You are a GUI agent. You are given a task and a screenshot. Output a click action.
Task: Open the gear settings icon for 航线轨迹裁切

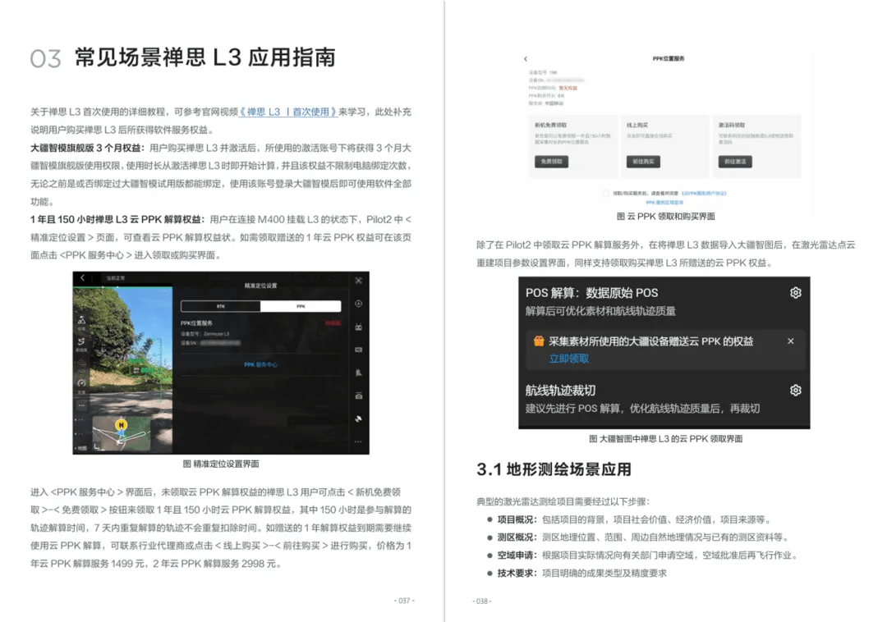(795, 391)
